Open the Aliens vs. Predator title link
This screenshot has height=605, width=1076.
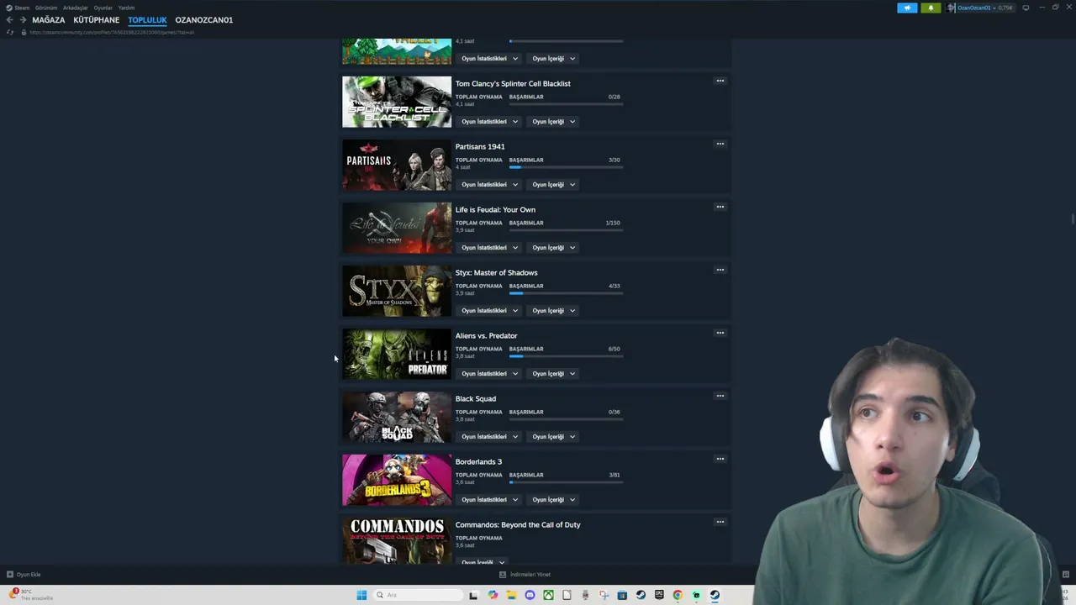[x=486, y=335]
